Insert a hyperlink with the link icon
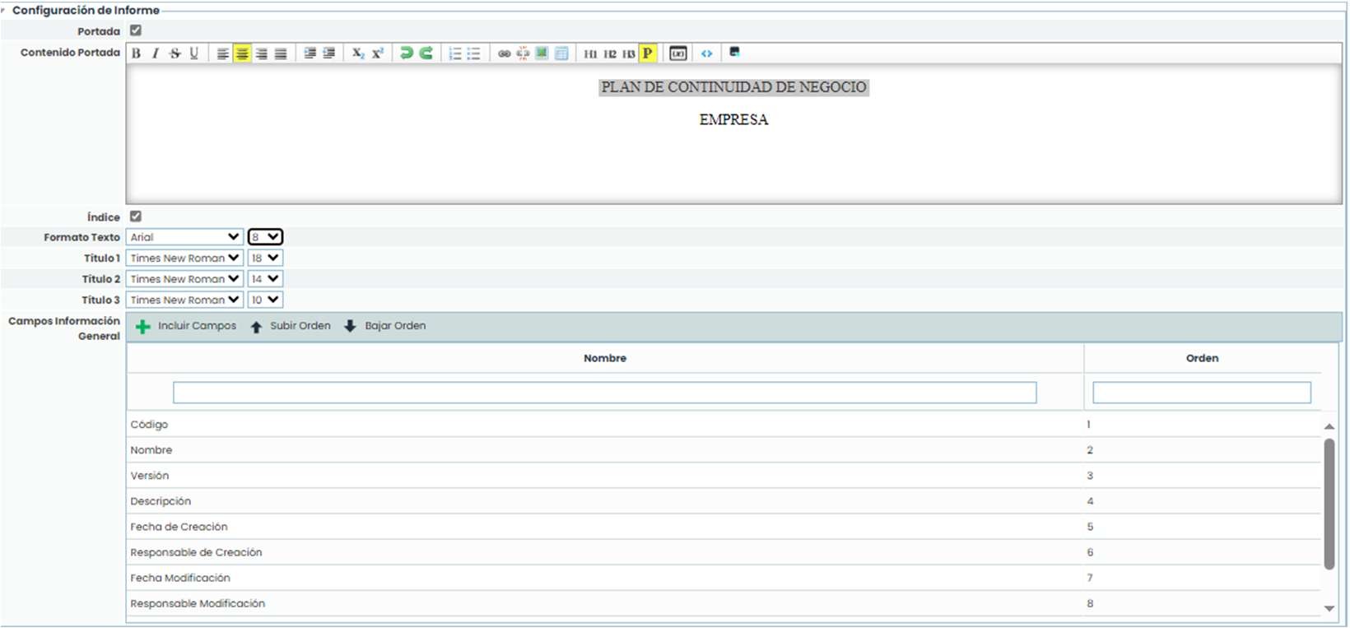Viewport: 1350px width, 628px height. click(x=504, y=53)
